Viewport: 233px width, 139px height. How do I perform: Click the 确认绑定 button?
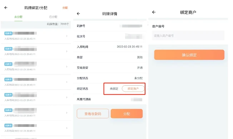pos(189,55)
